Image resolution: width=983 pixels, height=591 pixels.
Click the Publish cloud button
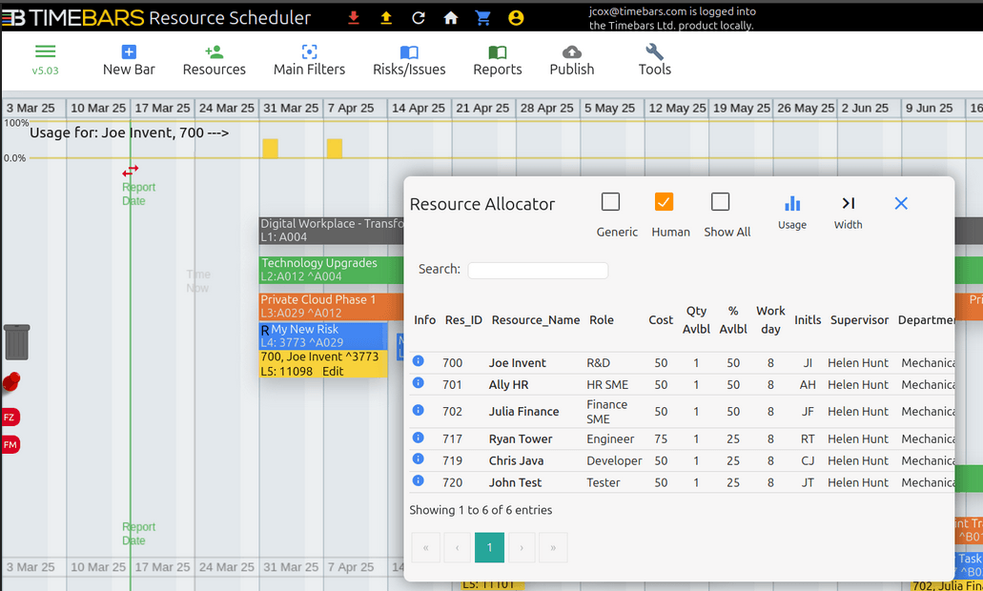572,60
